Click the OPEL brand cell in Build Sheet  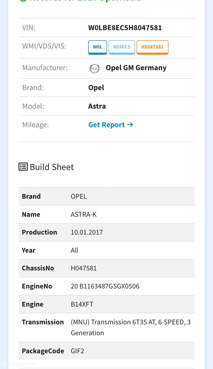(x=79, y=196)
